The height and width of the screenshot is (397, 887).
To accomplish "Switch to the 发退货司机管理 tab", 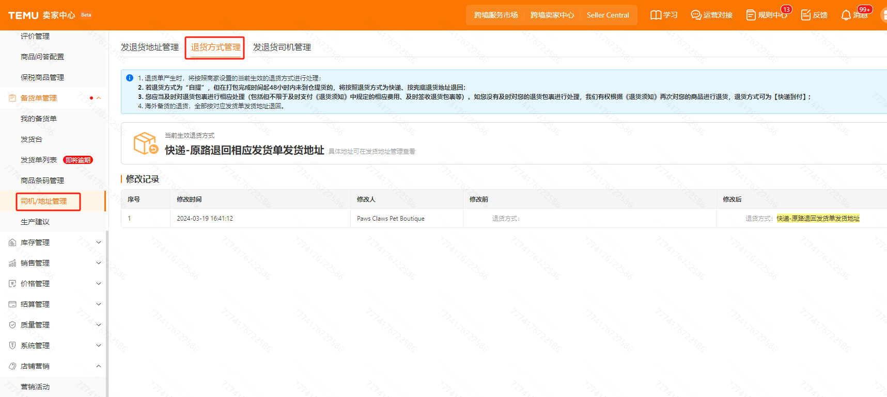I will coord(282,47).
